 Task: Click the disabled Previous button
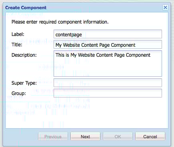click(x=53, y=136)
